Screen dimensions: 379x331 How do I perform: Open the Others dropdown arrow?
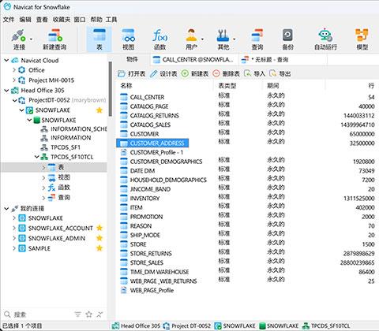click(x=234, y=39)
